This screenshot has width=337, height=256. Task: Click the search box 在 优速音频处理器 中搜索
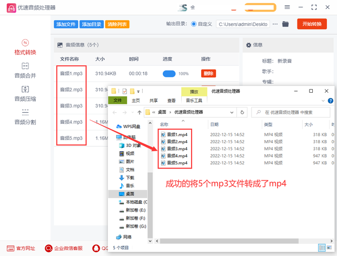coord(291,112)
